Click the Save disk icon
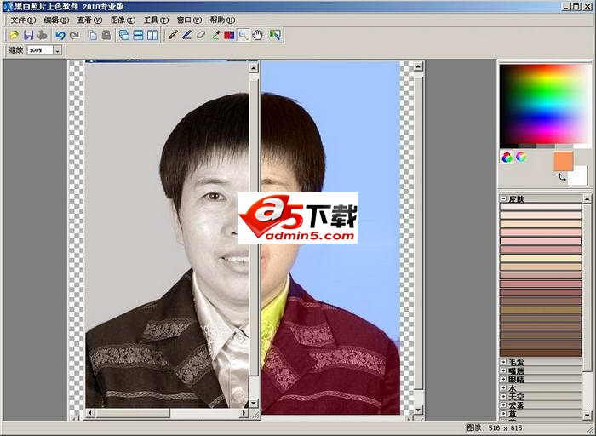The width and height of the screenshot is (596, 436). point(28,35)
